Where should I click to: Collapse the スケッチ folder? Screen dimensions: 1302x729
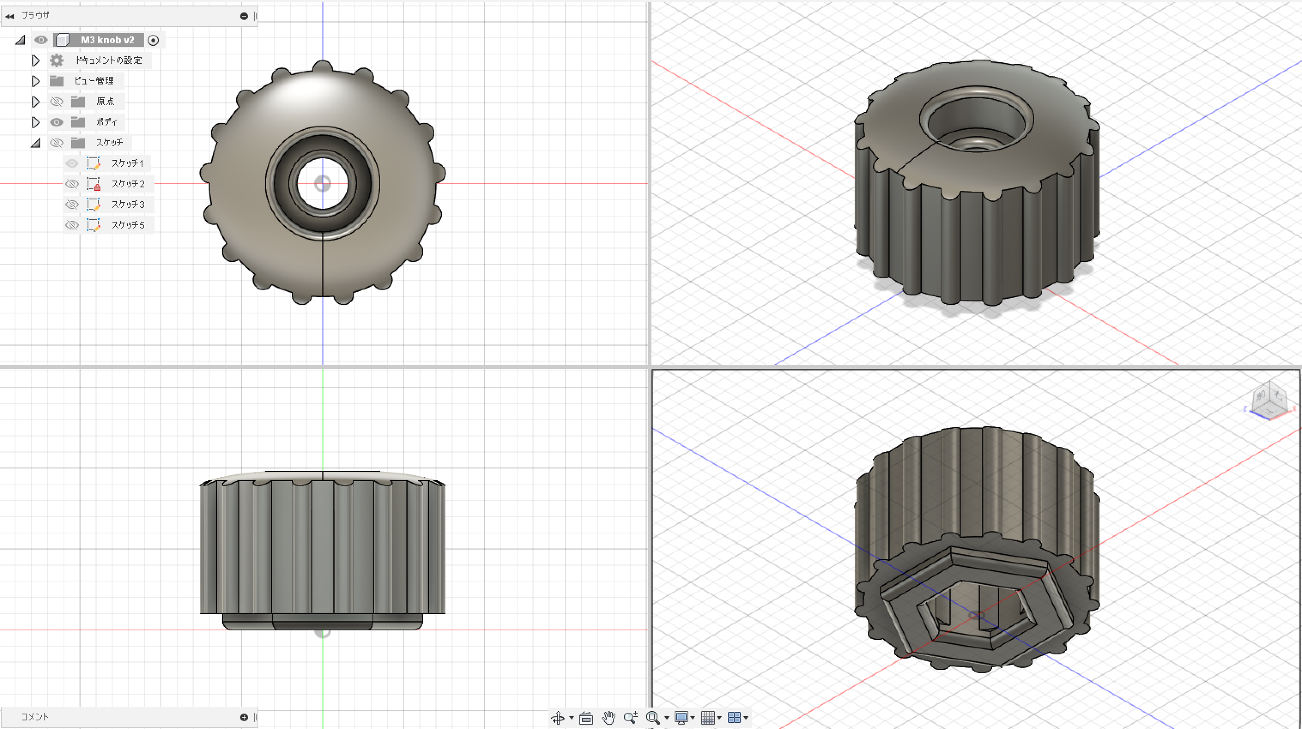point(35,143)
